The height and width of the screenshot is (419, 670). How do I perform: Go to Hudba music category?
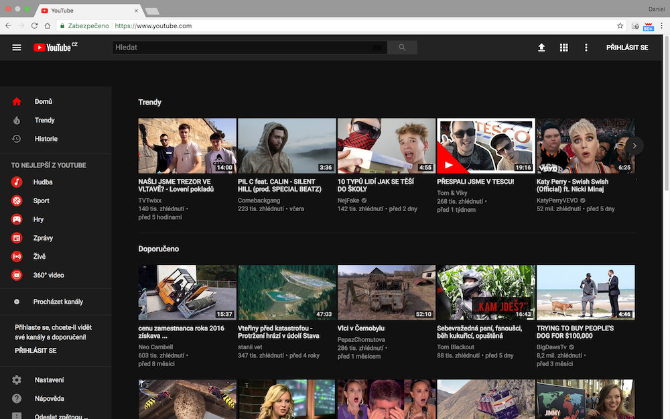[43, 182]
